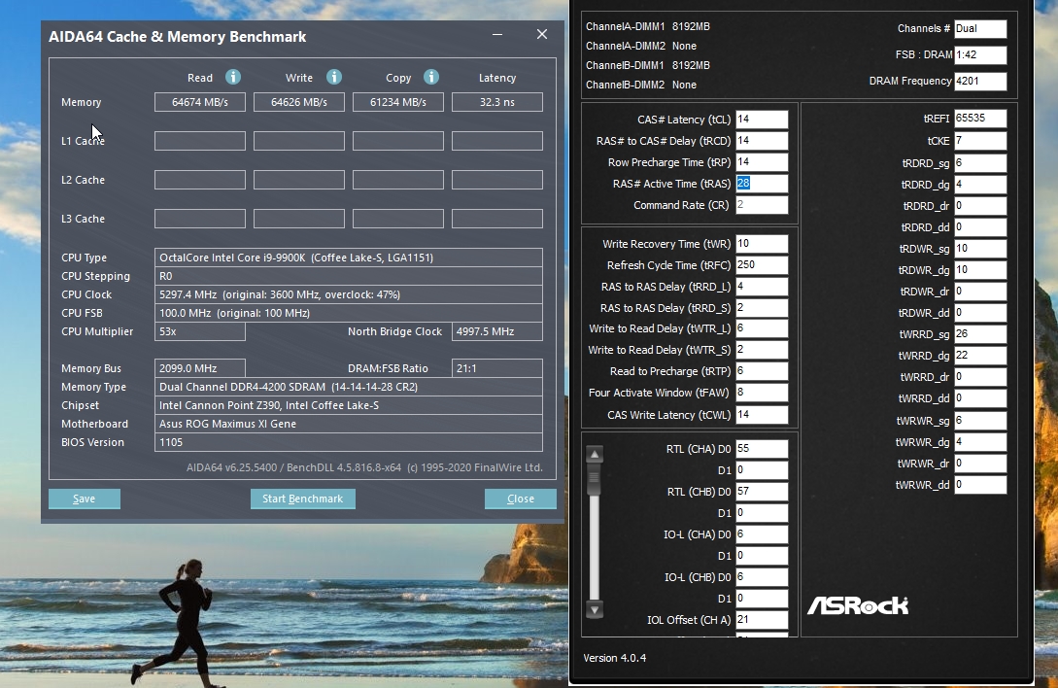Select the Row Precharge Time (tRP) field

click(x=761, y=162)
